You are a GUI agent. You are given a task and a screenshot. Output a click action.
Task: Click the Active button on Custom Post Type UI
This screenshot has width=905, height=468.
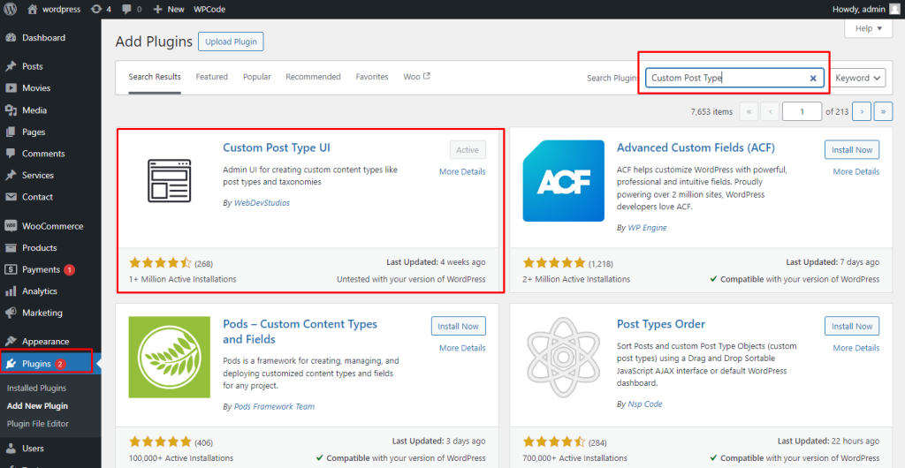coord(468,150)
